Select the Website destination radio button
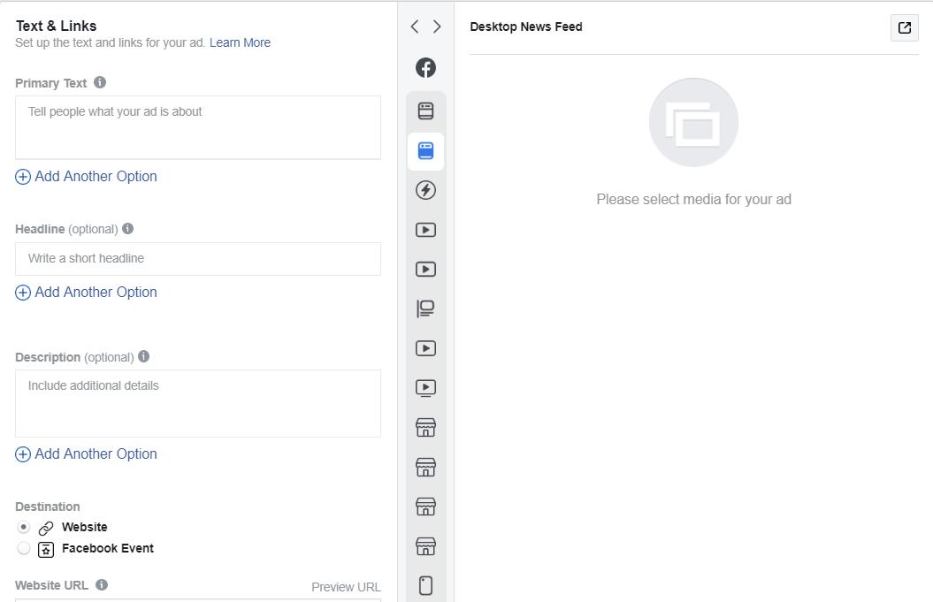Image resolution: width=933 pixels, height=602 pixels. point(24,527)
